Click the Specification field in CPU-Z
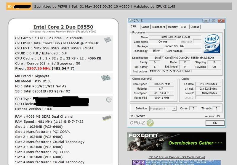Image resolution: width=237 pixels, height=165 pixels. (185, 58)
